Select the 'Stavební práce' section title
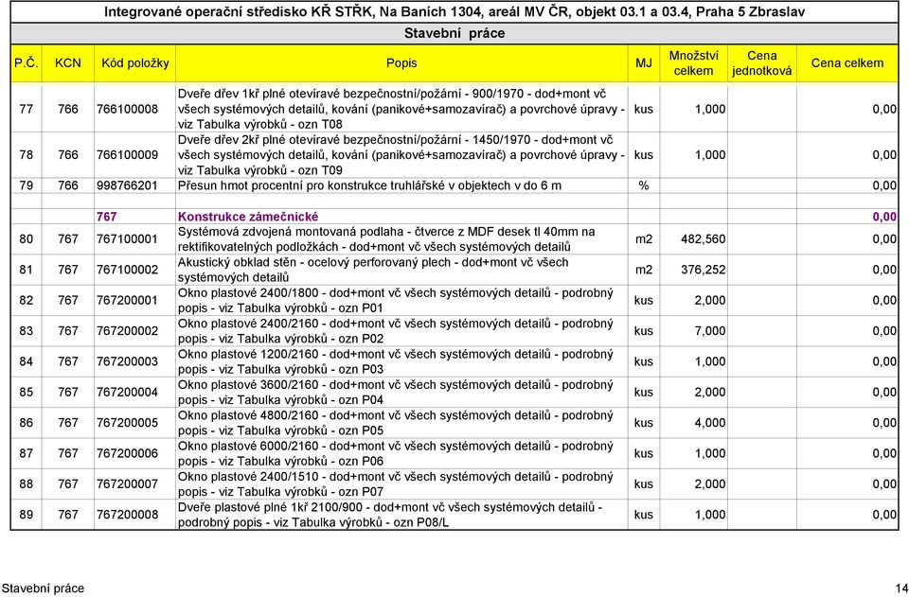Viewport: 909px width, 597px height. [454, 33]
